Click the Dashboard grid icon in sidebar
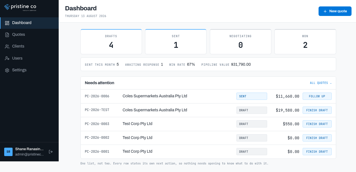The width and height of the screenshot is (356, 172). [x=7, y=23]
